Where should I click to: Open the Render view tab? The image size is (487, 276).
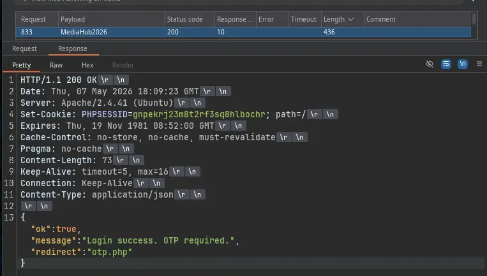click(x=123, y=65)
